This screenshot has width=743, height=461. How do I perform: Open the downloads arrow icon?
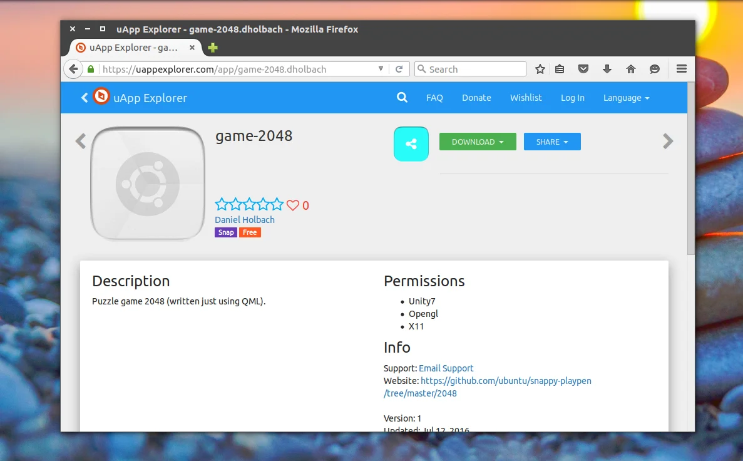point(607,70)
